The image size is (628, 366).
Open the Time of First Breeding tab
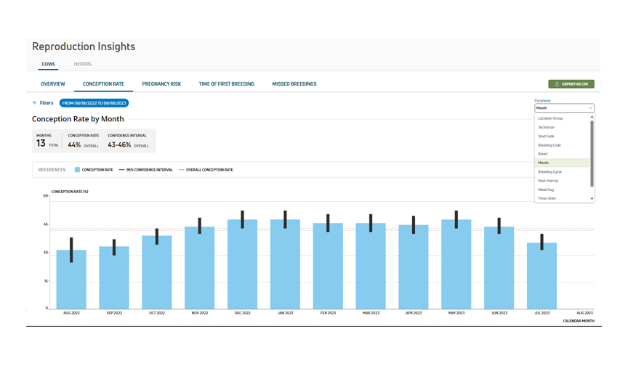(x=227, y=84)
